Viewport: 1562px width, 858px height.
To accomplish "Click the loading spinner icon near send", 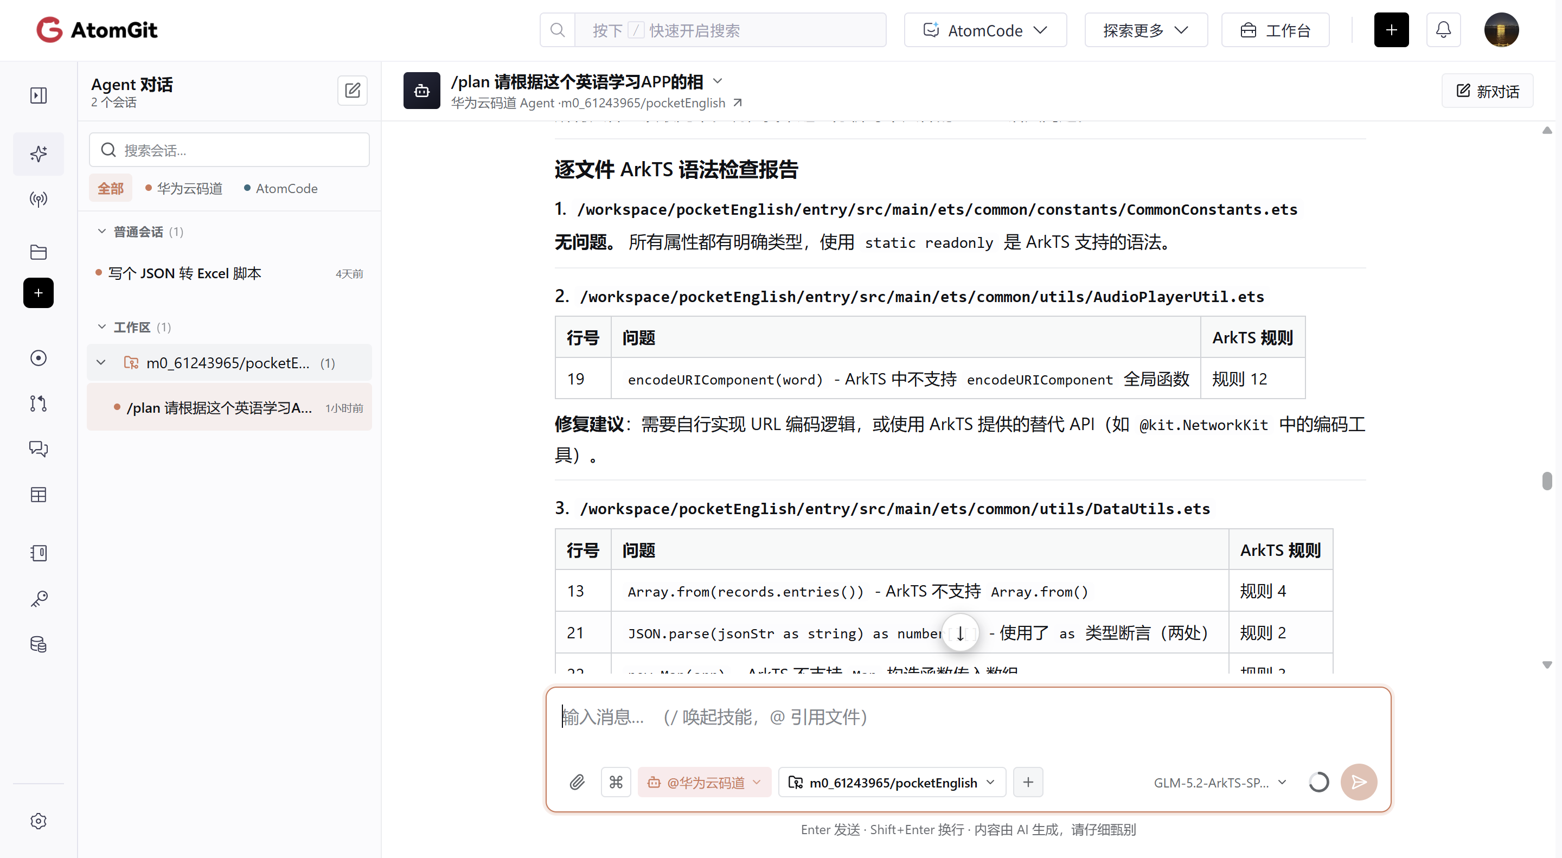I will (1318, 782).
